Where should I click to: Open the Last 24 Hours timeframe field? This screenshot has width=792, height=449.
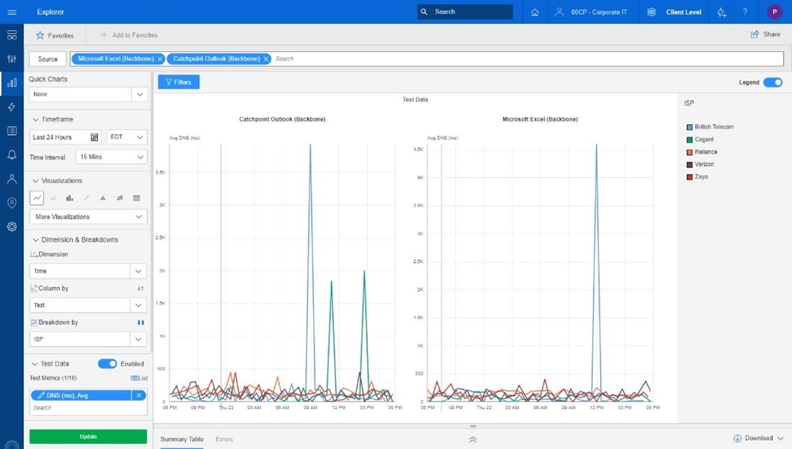66,137
